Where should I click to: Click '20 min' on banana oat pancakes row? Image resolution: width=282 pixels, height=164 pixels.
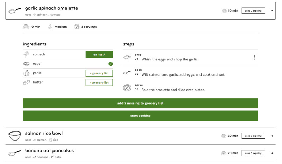233,153
